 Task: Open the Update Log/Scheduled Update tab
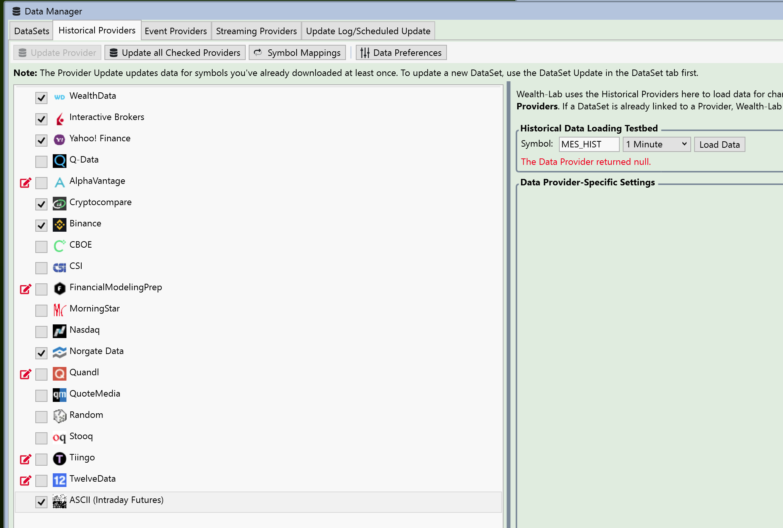point(368,31)
